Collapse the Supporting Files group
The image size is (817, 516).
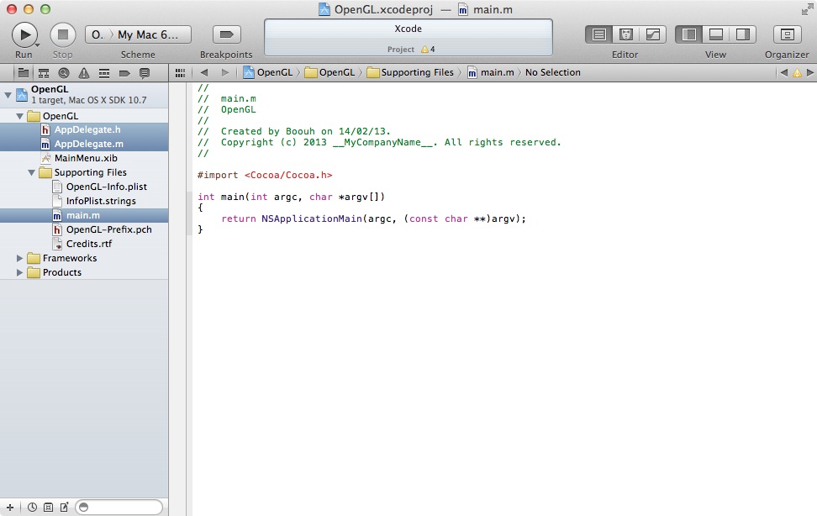tap(32, 172)
